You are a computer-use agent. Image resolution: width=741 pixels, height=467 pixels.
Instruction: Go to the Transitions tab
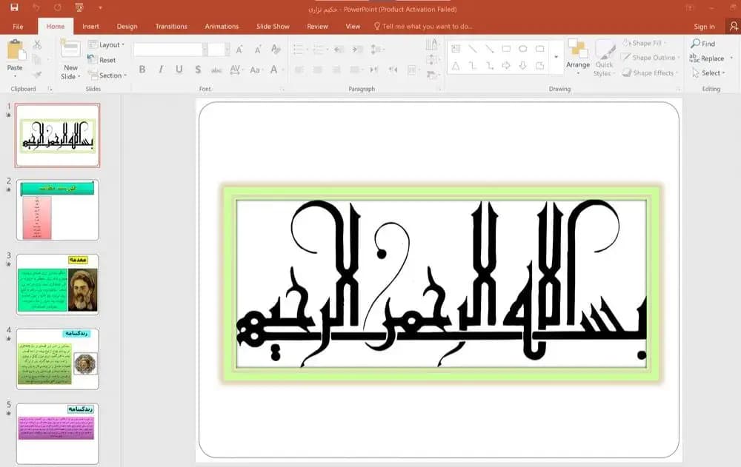click(x=171, y=27)
